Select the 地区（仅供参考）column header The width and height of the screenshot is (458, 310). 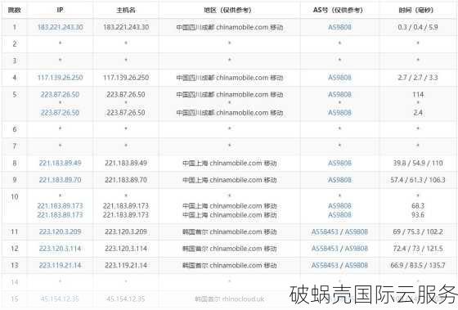pyautogui.click(x=229, y=11)
